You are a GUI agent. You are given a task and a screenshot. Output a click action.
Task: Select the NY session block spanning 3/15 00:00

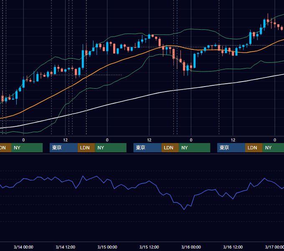[111, 148]
